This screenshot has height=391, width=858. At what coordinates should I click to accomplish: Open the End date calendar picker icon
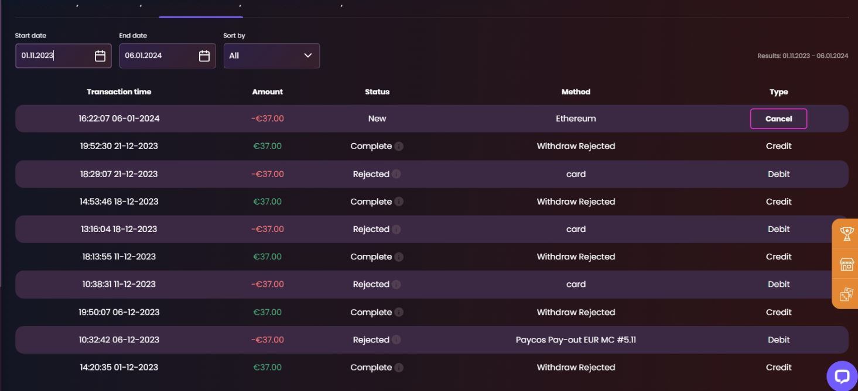204,56
